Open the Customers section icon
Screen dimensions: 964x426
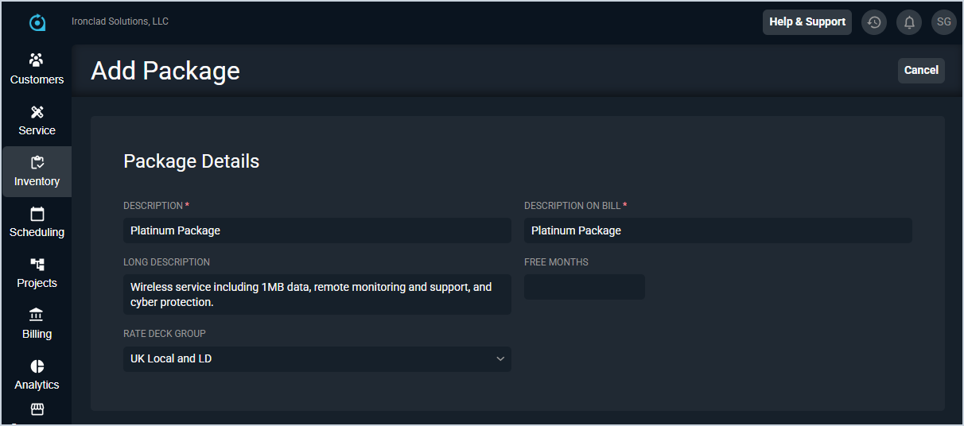coord(37,60)
